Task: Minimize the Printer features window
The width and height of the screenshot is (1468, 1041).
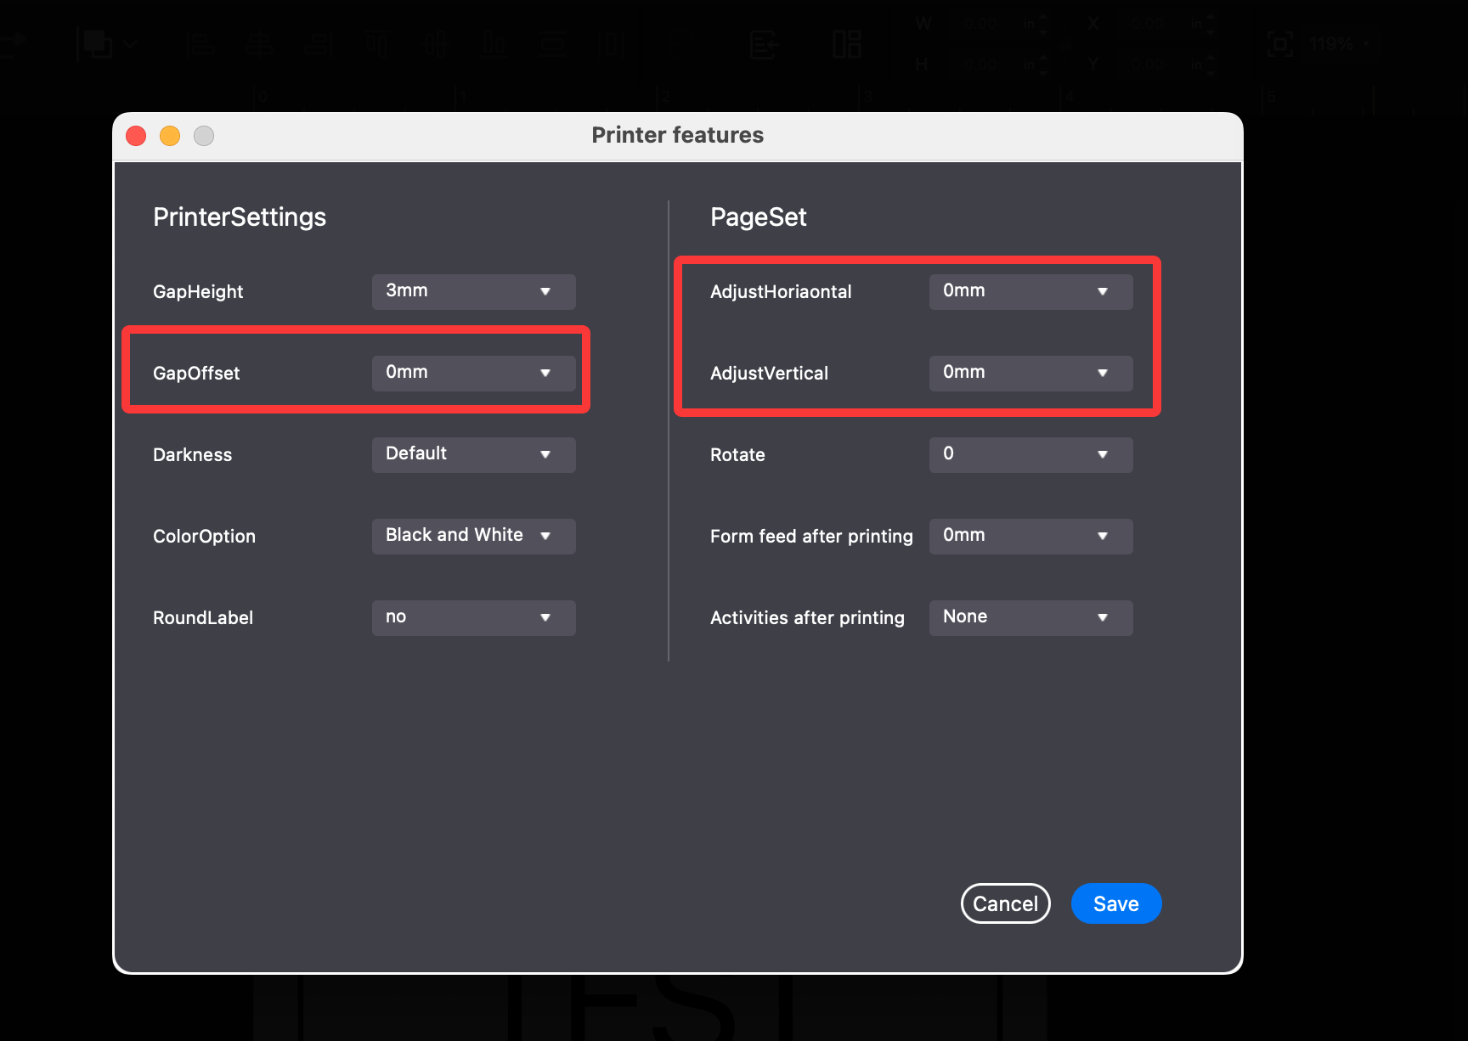Action: [x=170, y=136]
